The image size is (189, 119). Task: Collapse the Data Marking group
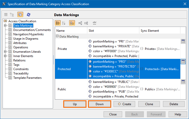pos(57,37)
